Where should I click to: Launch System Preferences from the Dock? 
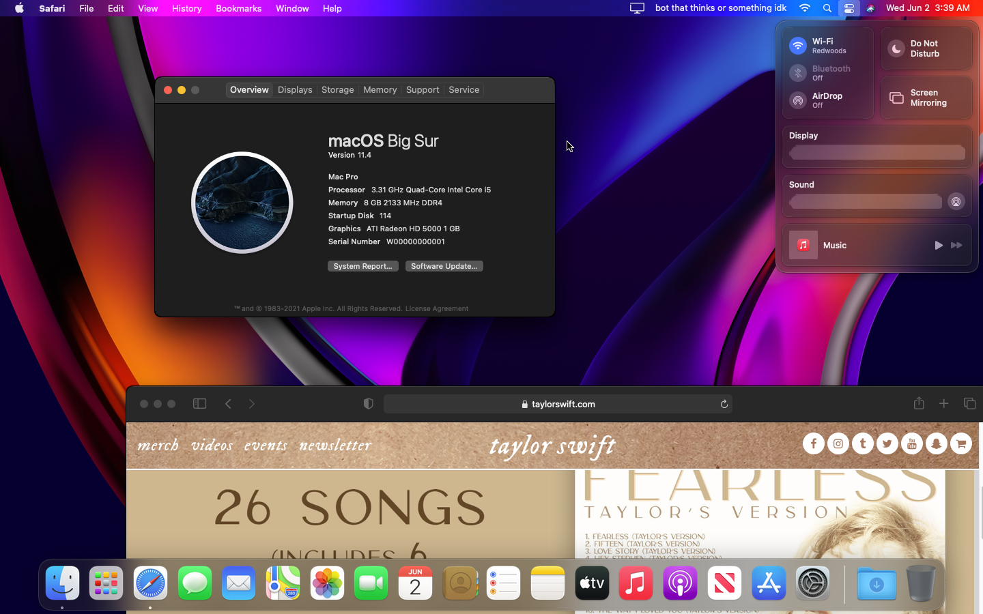pos(812,584)
